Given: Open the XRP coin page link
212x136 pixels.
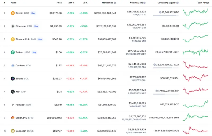Looking at the screenshot, I should tap(18, 92).
